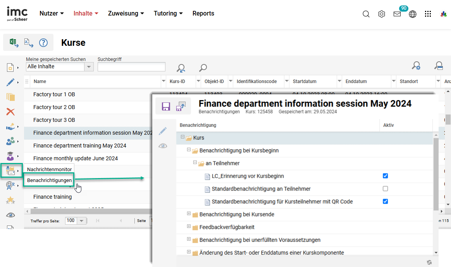
Task: Open the settings gear in the top bar
Action: pyautogui.click(x=382, y=14)
